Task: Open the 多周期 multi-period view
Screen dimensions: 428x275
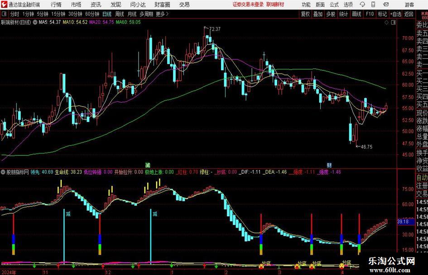Action: tap(146, 14)
